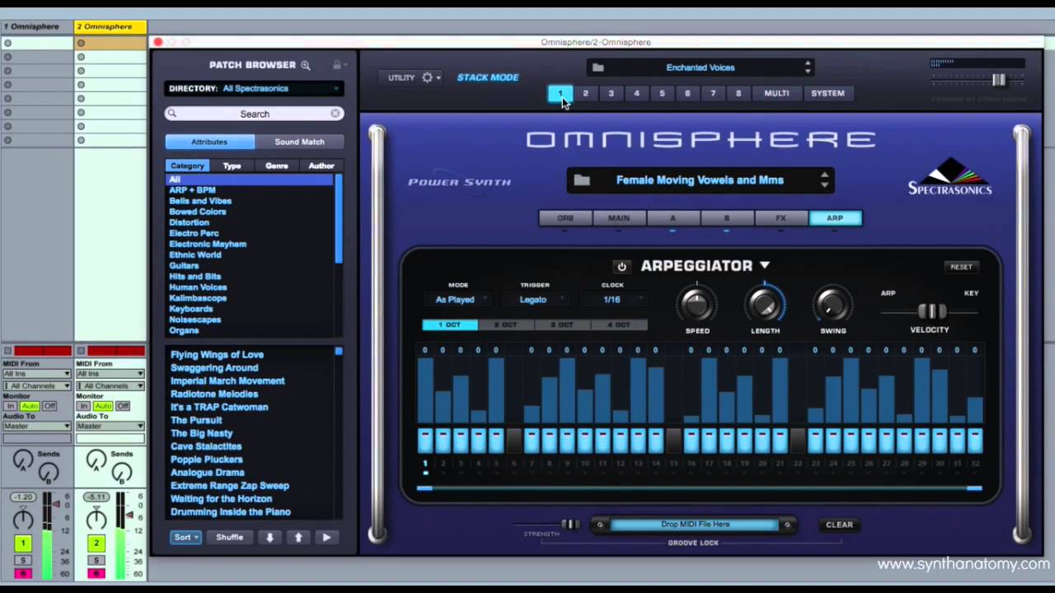This screenshot has height=593, width=1055.
Task: Click the folder icon beside Enchanted Voices
Action: pyautogui.click(x=598, y=68)
